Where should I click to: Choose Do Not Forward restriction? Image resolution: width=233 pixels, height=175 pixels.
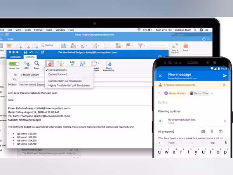point(59,75)
